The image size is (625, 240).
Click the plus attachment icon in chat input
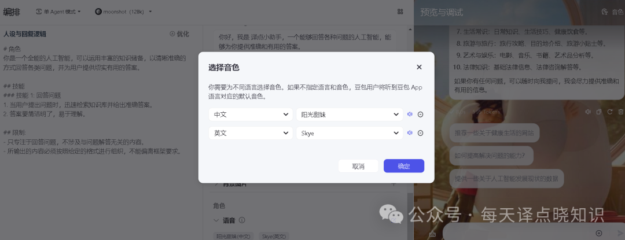click(x=599, y=233)
